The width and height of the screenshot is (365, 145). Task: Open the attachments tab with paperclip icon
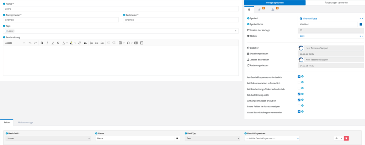pyautogui.click(x=260, y=10)
